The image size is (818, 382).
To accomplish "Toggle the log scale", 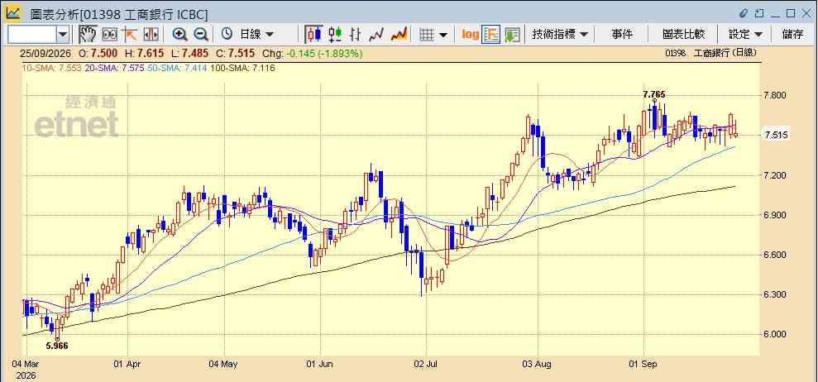I will (x=470, y=35).
